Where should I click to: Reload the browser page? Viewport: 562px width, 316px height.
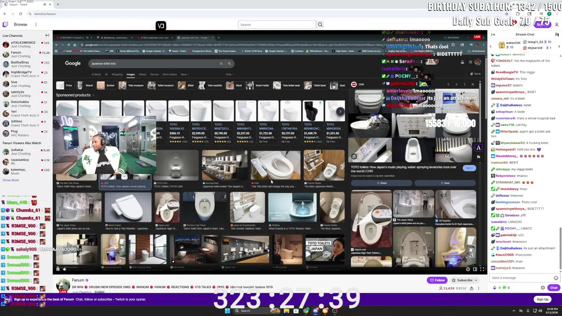[20, 14]
